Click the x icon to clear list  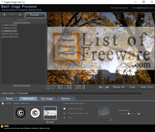[x=20, y=15]
